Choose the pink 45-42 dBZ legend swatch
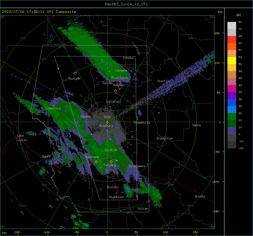Viewport: 253px width, 236px height. 232,81
